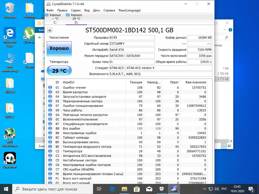Select the D: disk tab showing 29 °C
The width and height of the screenshot is (259, 194).
click(x=76, y=19)
